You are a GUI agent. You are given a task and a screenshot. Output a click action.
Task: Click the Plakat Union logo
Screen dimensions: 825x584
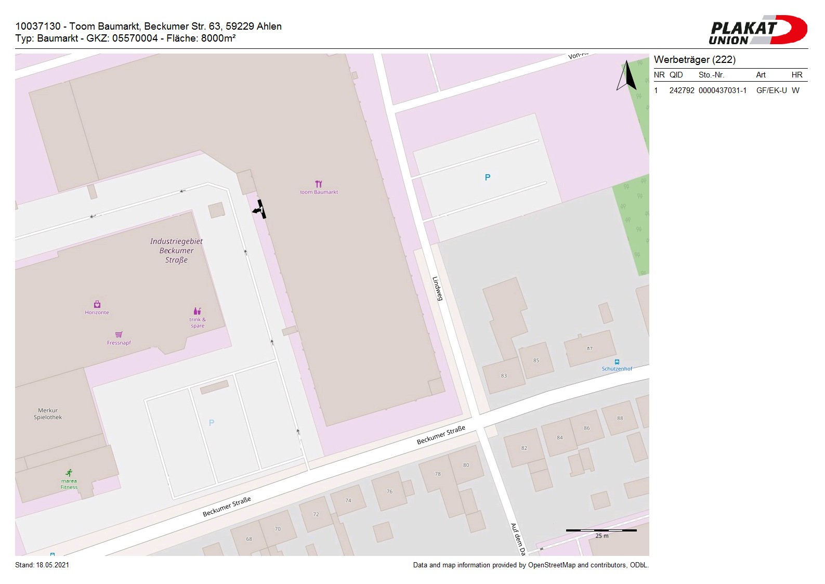[x=757, y=30]
